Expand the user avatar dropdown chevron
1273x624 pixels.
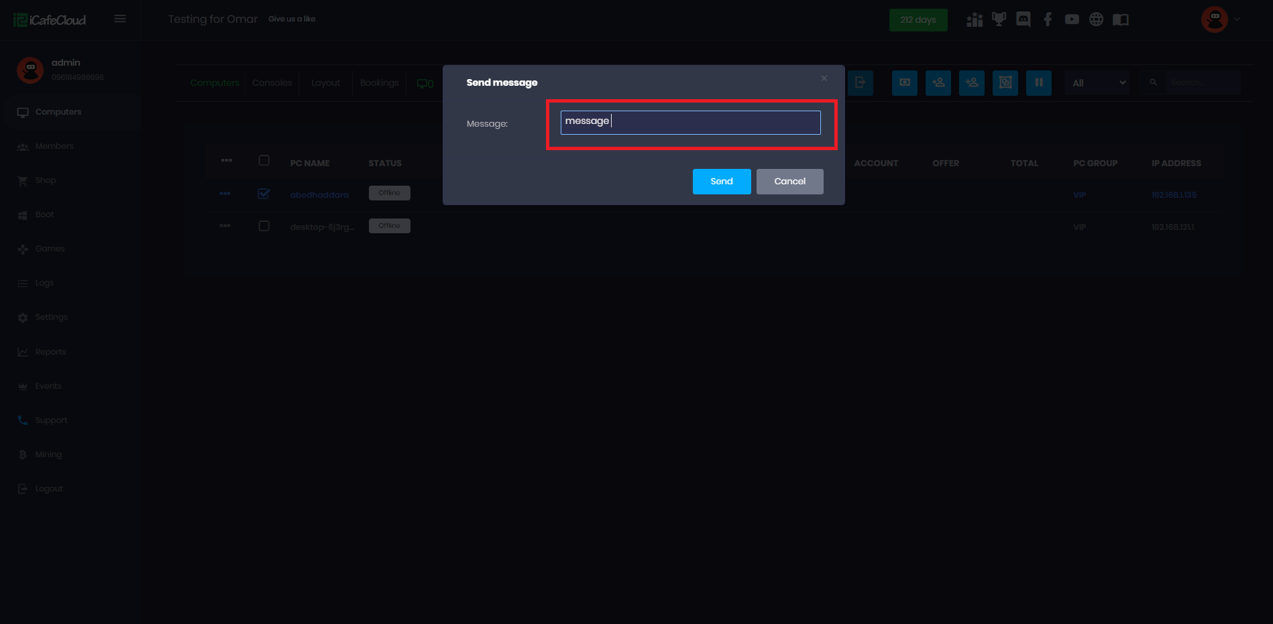[x=1237, y=19]
